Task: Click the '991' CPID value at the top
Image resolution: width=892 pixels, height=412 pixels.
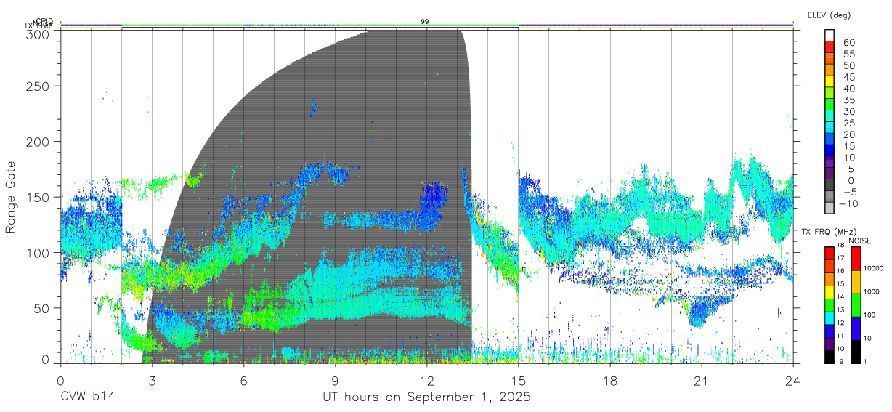Action: (x=427, y=22)
